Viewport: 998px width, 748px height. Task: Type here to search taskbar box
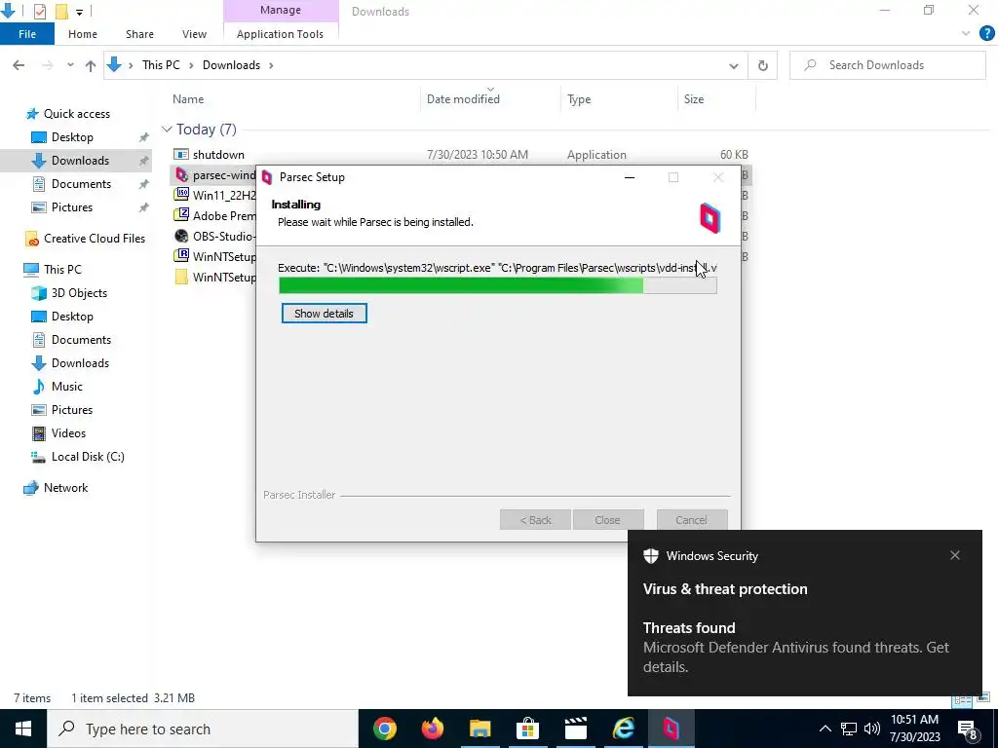point(203,729)
